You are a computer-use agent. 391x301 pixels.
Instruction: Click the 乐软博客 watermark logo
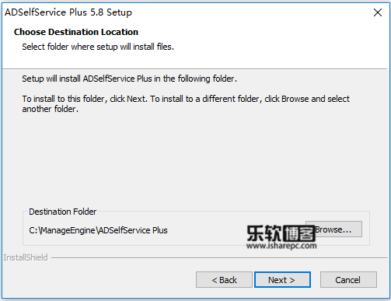[x=281, y=233]
